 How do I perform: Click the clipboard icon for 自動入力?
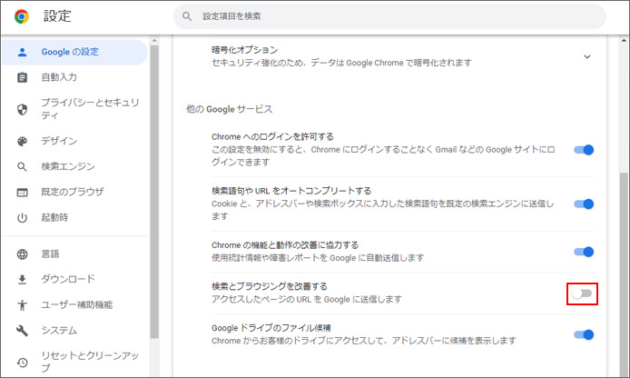point(22,77)
